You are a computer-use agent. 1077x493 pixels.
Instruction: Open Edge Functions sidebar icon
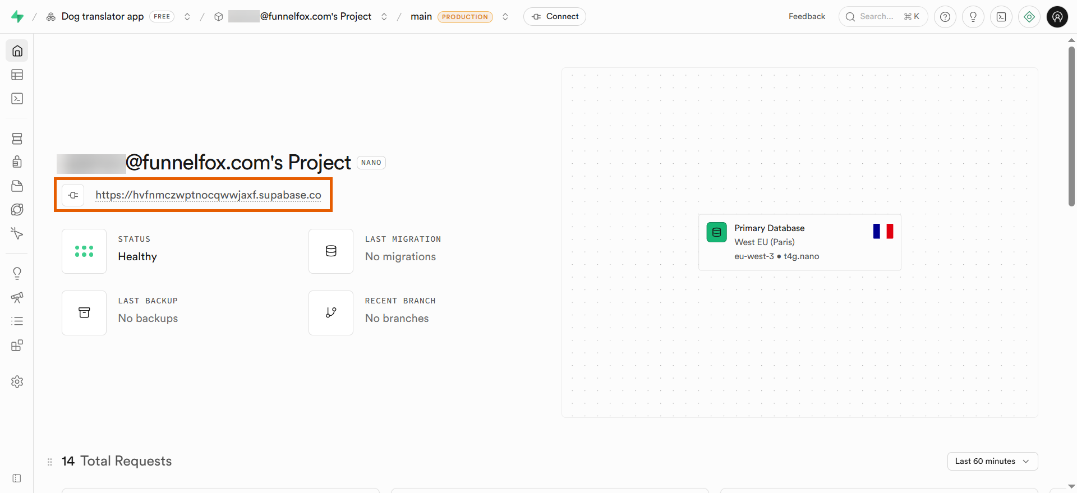click(17, 210)
